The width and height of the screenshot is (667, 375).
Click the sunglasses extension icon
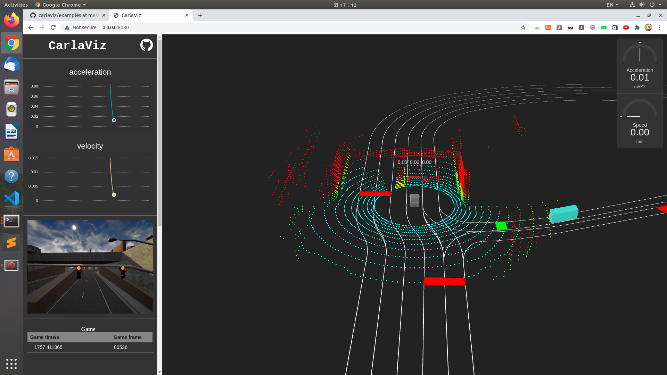pos(570,27)
